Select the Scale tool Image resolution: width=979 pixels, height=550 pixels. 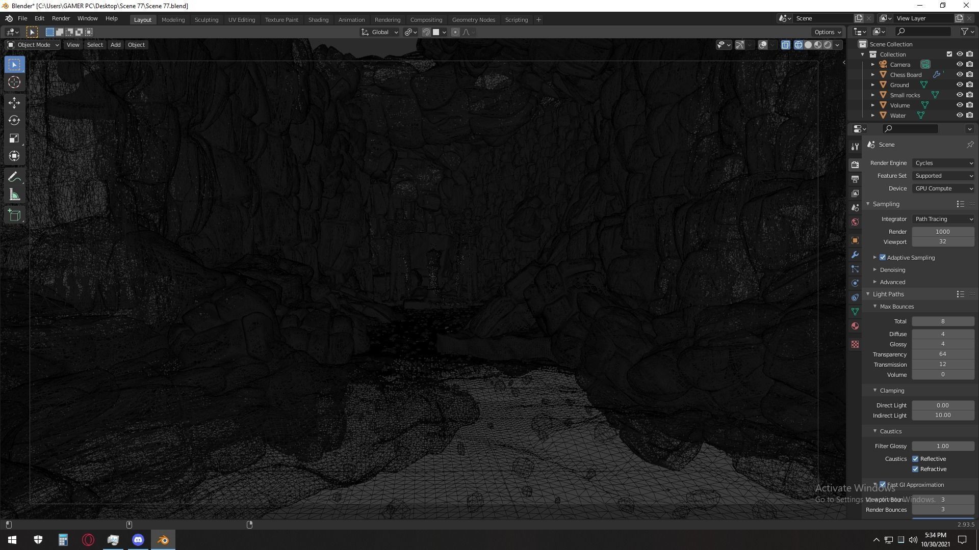tap(14, 139)
